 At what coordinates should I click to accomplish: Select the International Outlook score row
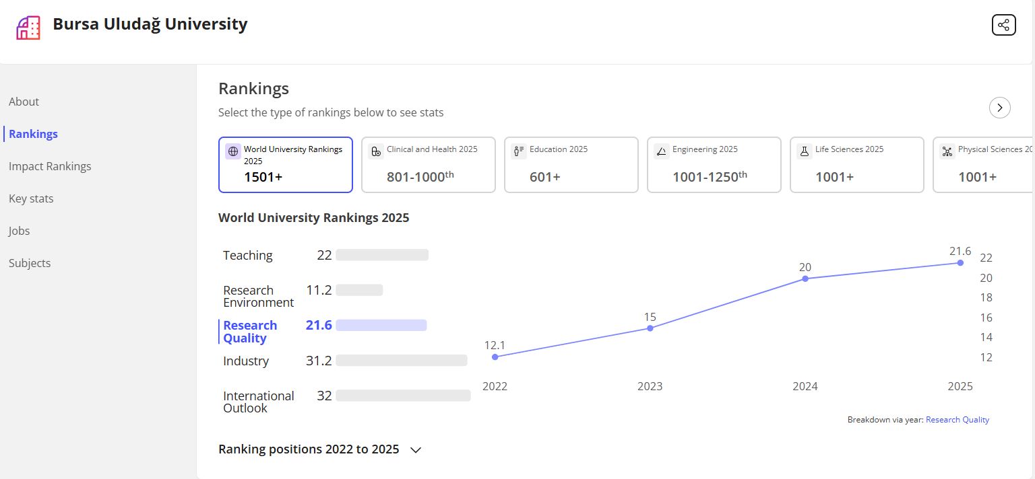pyautogui.click(x=346, y=402)
